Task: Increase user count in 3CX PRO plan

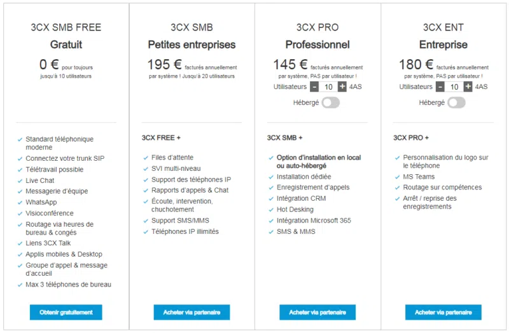Action: point(342,86)
